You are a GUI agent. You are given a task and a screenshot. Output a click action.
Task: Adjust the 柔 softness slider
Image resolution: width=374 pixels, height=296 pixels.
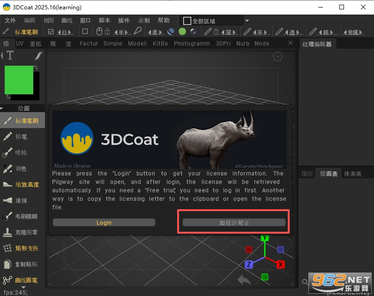tap(155, 32)
